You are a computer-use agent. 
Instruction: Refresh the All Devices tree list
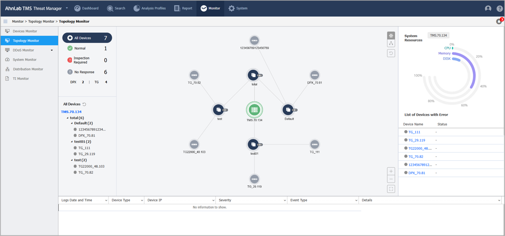click(84, 104)
